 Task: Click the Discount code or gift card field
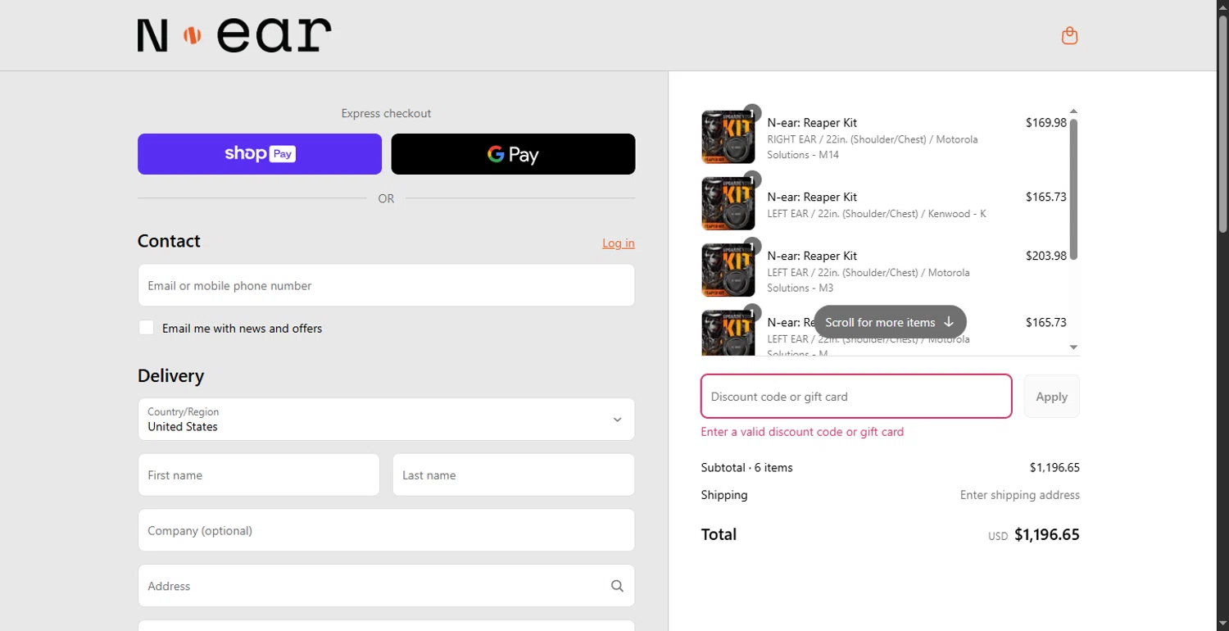click(856, 397)
